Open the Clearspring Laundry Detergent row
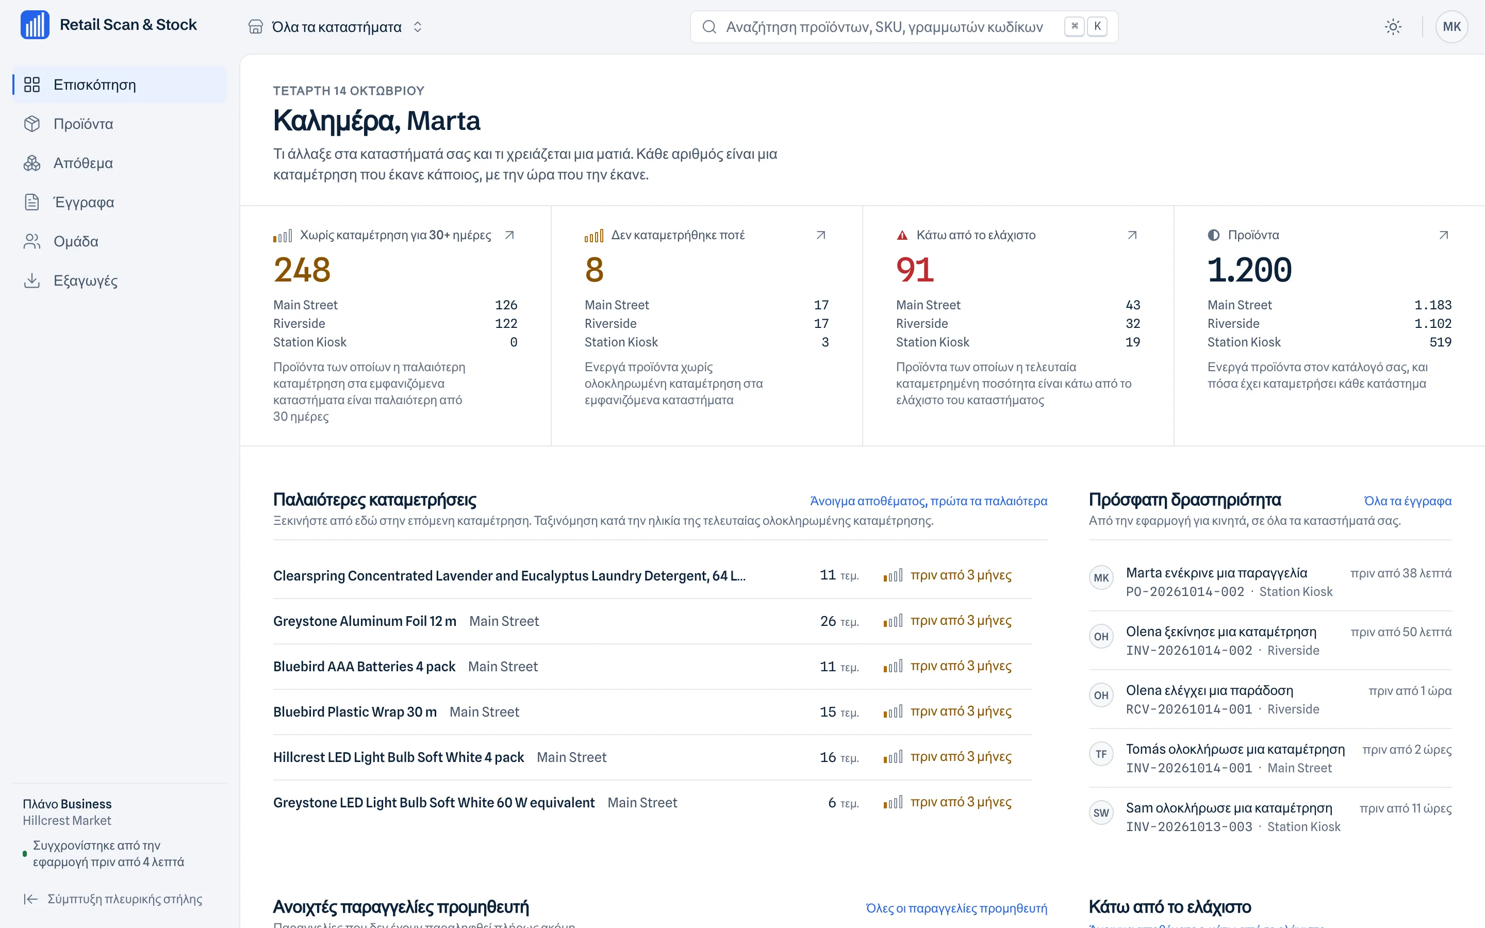This screenshot has height=928, width=1485. coord(652,576)
